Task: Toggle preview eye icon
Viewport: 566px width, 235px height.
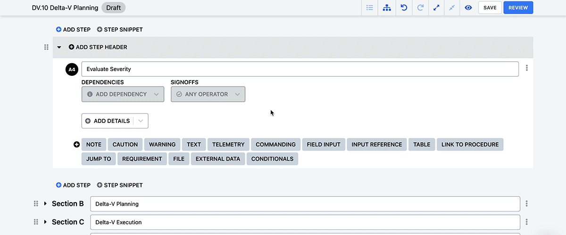Action: coord(468,8)
